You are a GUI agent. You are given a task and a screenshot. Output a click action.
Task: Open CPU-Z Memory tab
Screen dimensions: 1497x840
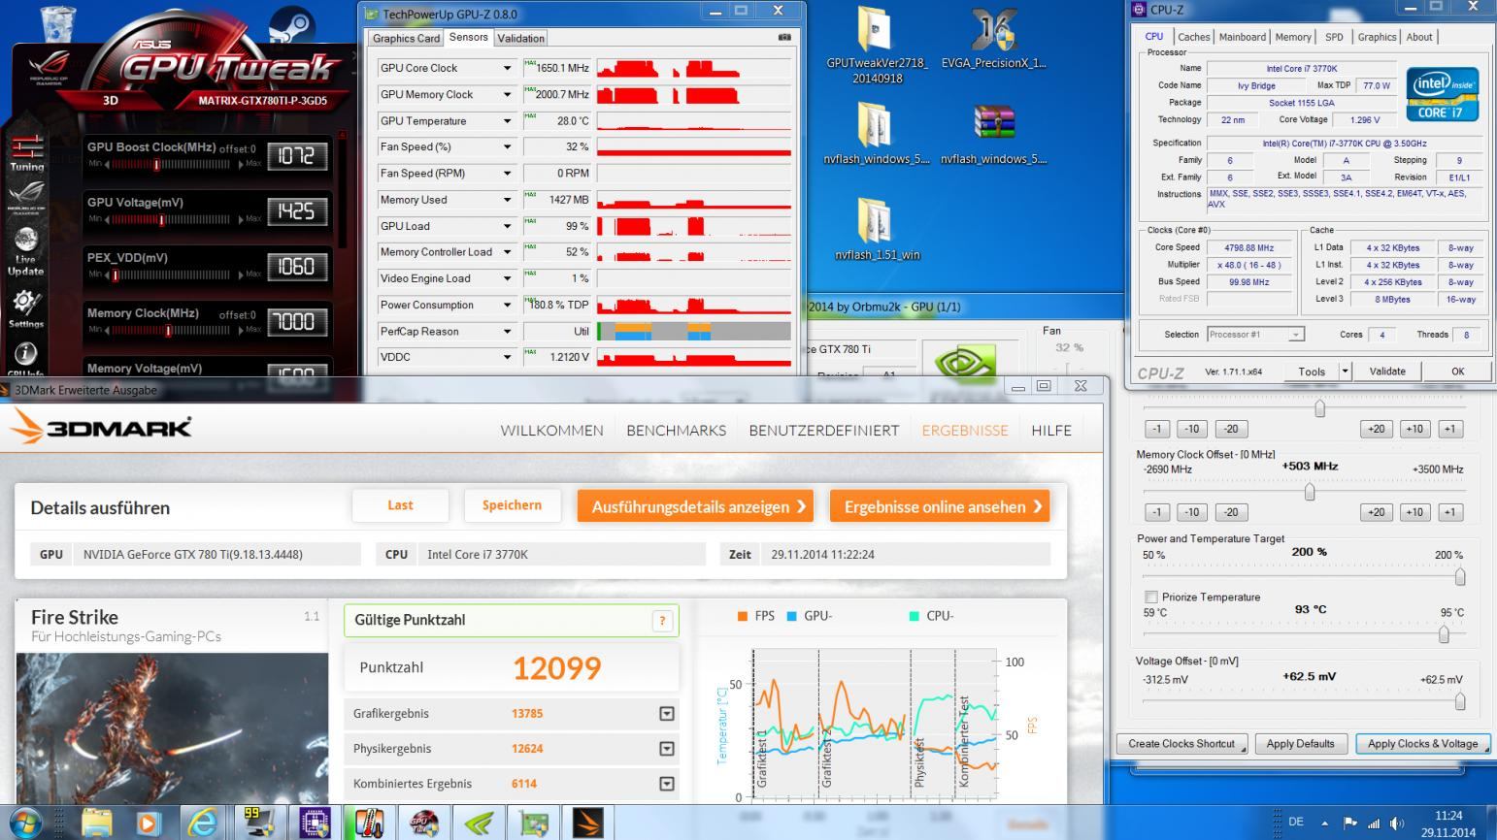click(1293, 37)
